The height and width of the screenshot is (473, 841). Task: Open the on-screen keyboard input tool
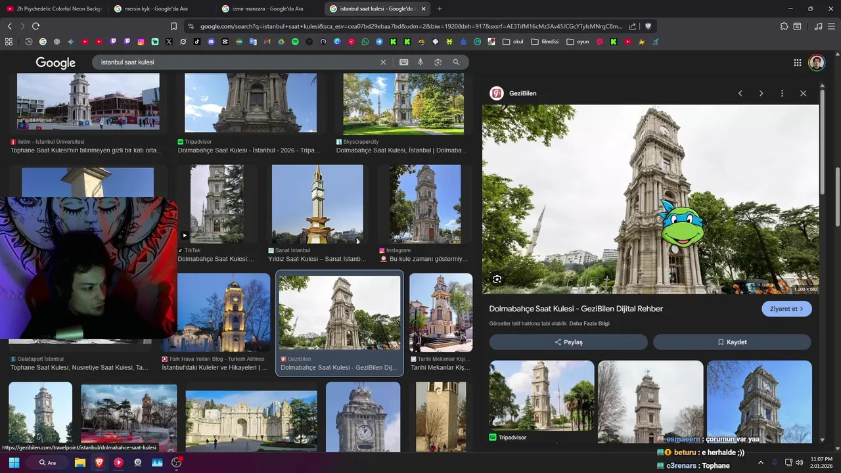point(403,62)
